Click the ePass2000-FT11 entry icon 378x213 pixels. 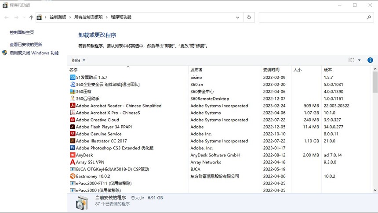[73, 183]
